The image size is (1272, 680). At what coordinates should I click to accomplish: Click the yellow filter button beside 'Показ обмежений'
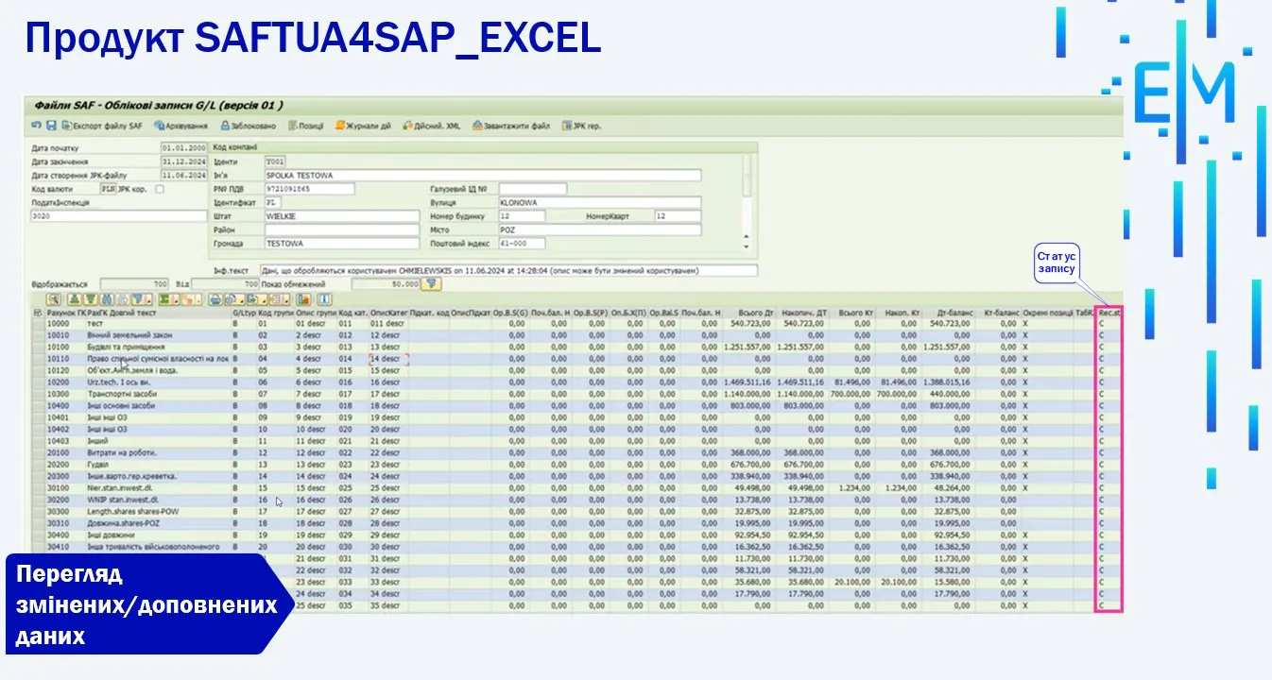431,283
